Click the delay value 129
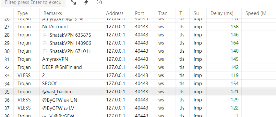This screenshot has height=117, width=276. pos(234,100)
